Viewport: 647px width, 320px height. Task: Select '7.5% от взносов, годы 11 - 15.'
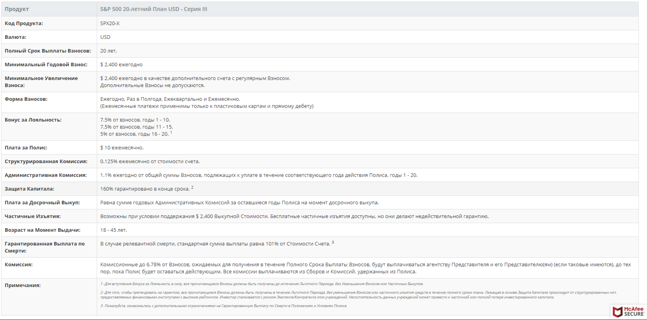click(x=137, y=127)
